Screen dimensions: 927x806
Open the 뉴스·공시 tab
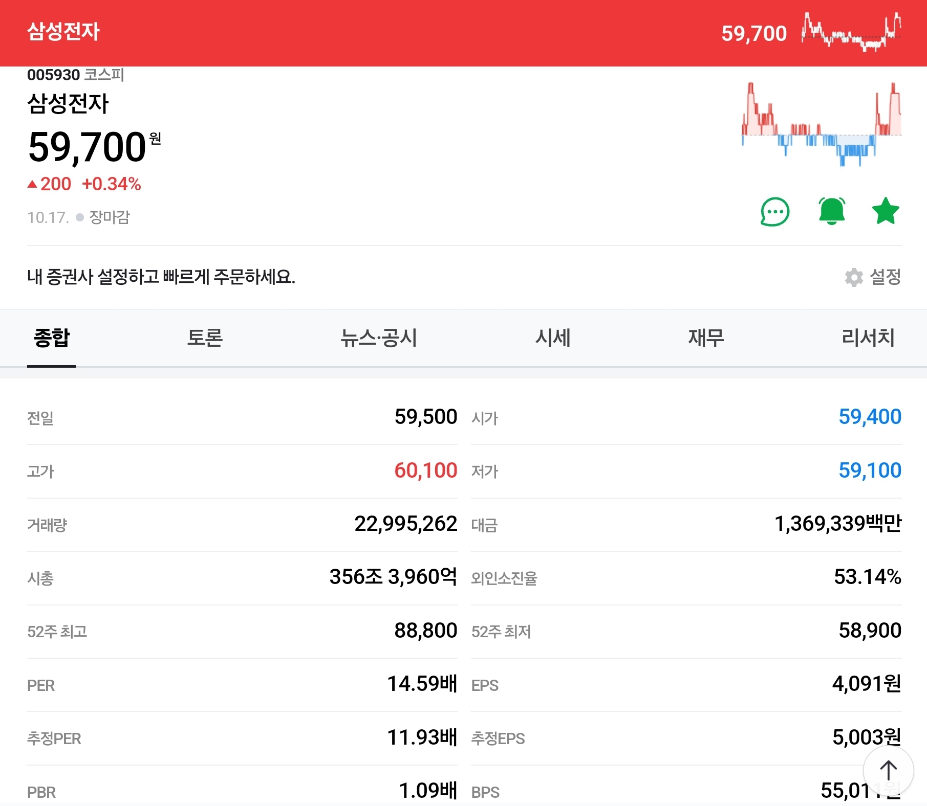click(x=379, y=338)
